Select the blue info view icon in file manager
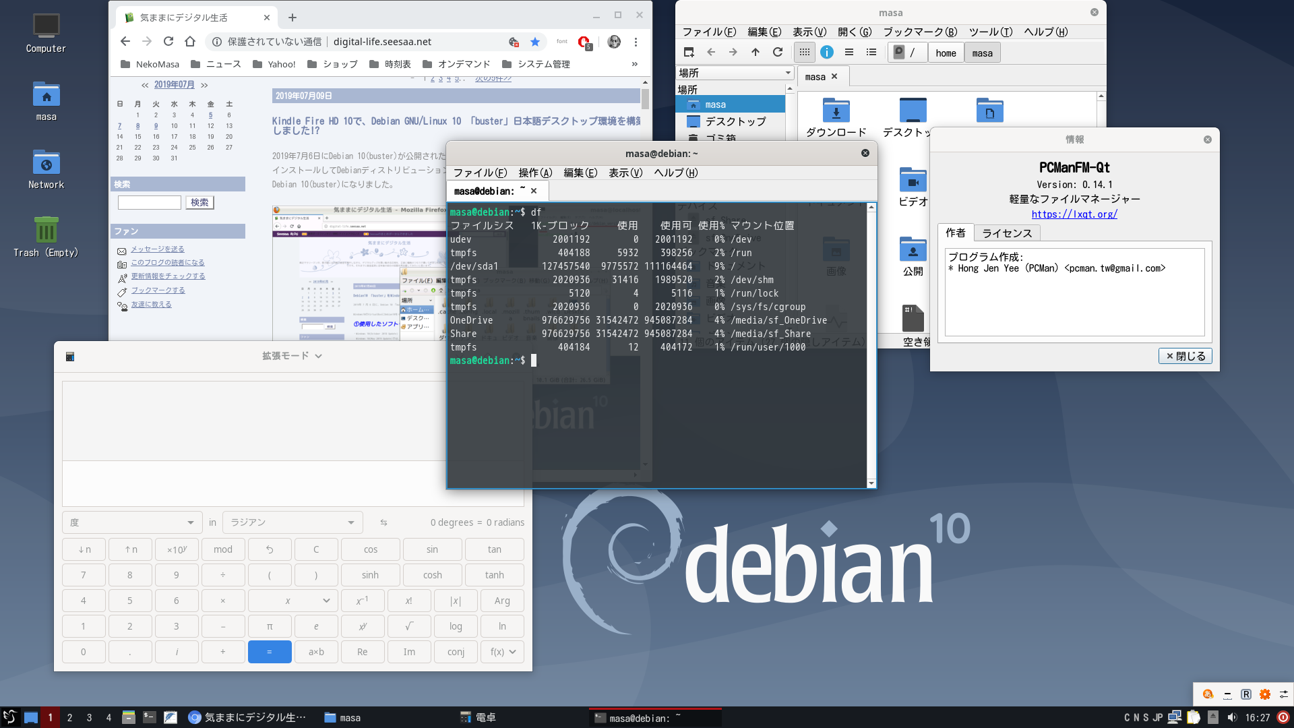This screenshot has width=1294, height=728. [827, 53]
